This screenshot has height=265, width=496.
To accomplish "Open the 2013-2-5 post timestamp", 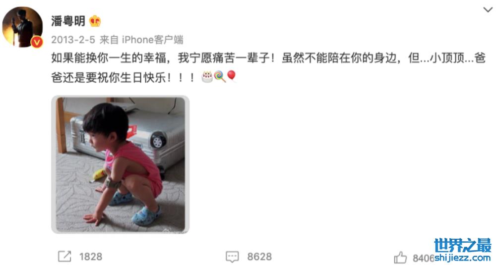I will coord(73,40).
